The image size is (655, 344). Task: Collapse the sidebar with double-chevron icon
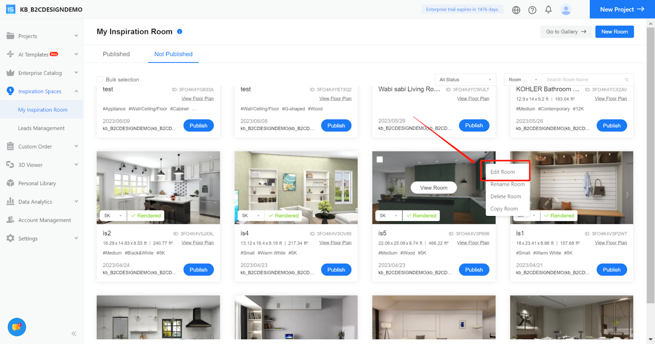(x=74, y=334)
